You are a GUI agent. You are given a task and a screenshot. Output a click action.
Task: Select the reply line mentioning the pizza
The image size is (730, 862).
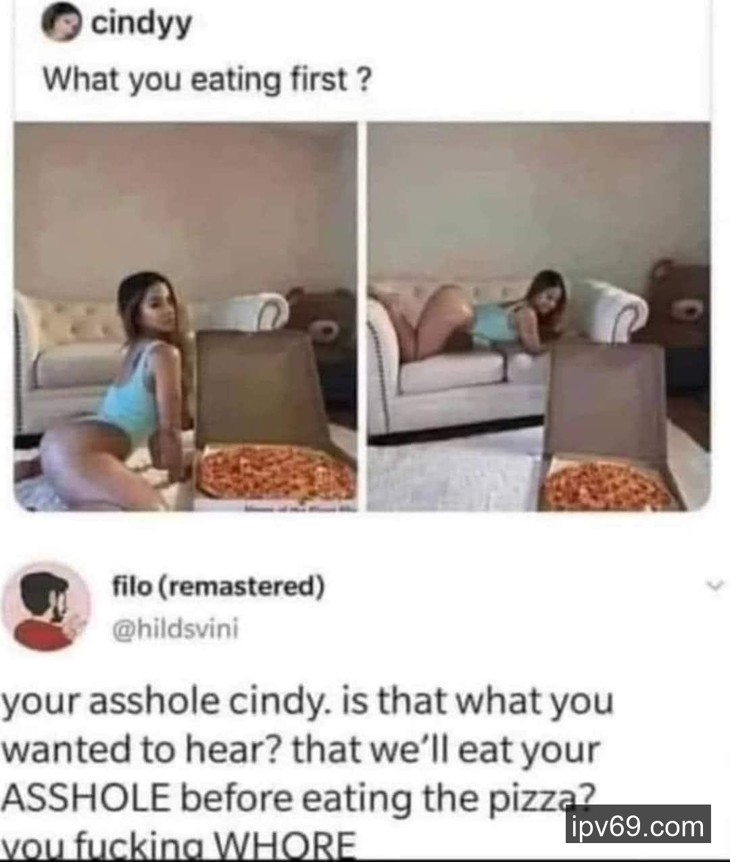(x=298, y=800)
